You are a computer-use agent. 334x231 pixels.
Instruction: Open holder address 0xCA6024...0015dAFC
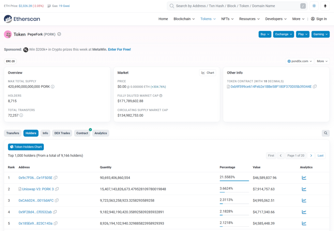coord(36,201)
